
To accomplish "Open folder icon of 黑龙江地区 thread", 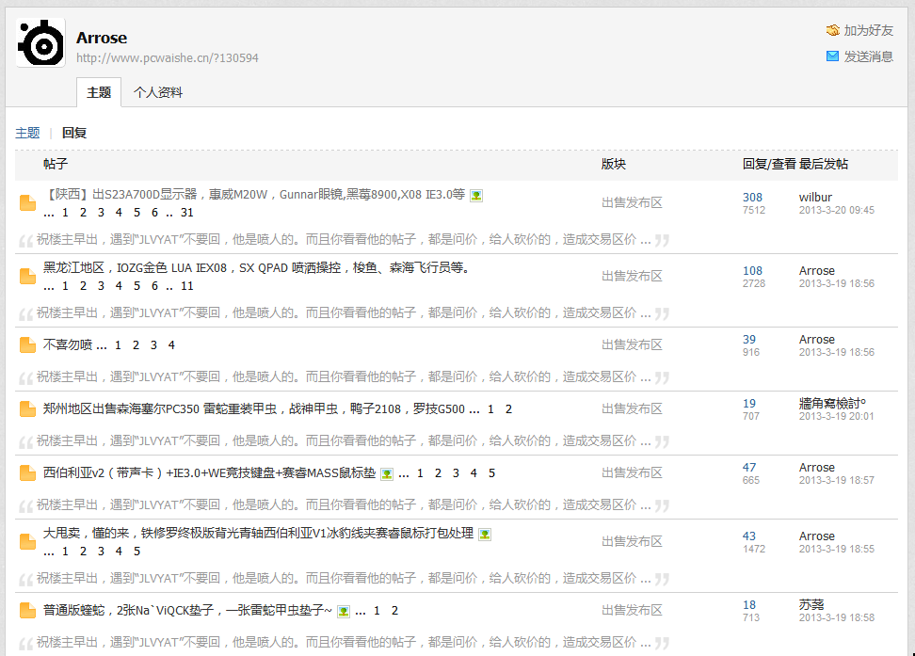I will [x=27, y=277].
